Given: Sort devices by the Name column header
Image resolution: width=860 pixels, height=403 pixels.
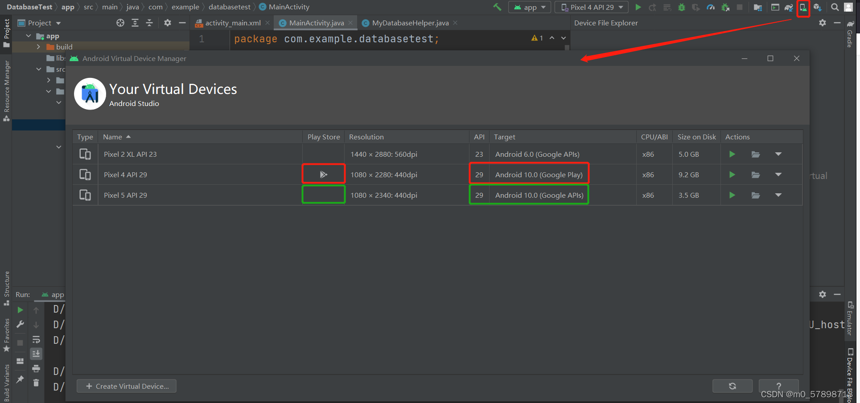Looking at the screenshot, I should [200, 137].
